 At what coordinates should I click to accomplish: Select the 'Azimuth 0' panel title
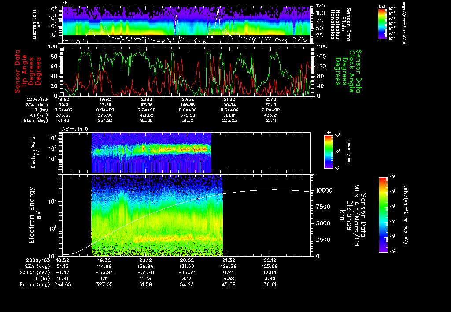click(75, 129)
